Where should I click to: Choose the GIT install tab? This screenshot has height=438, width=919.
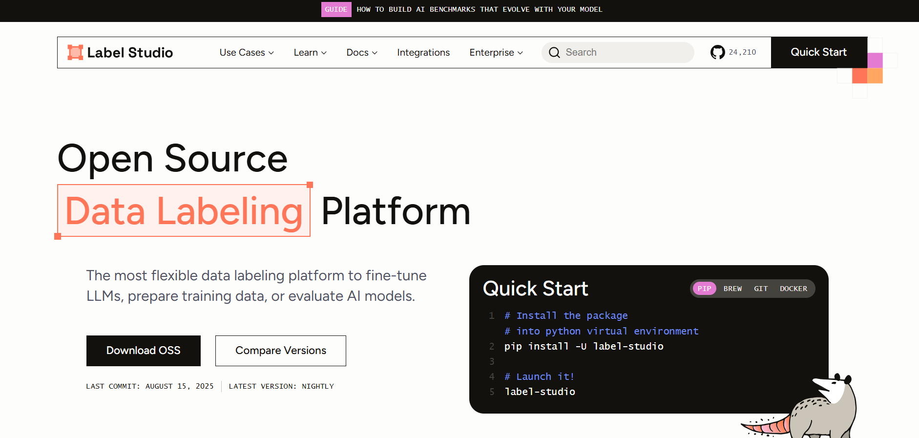tap(760, 289)
